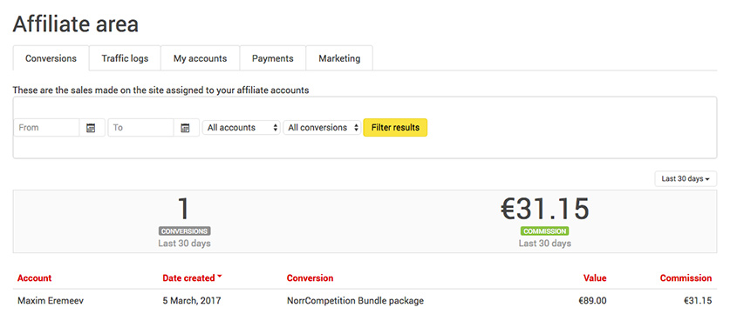Click the From date input field
This screenshot has width=730, height=321.
click(x=46, y=128)
